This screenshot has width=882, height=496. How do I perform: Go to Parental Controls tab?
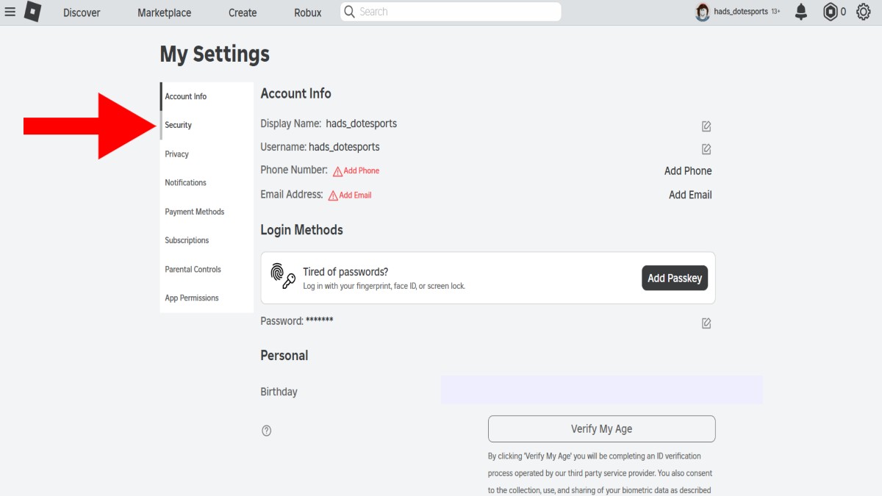point(193,269)
